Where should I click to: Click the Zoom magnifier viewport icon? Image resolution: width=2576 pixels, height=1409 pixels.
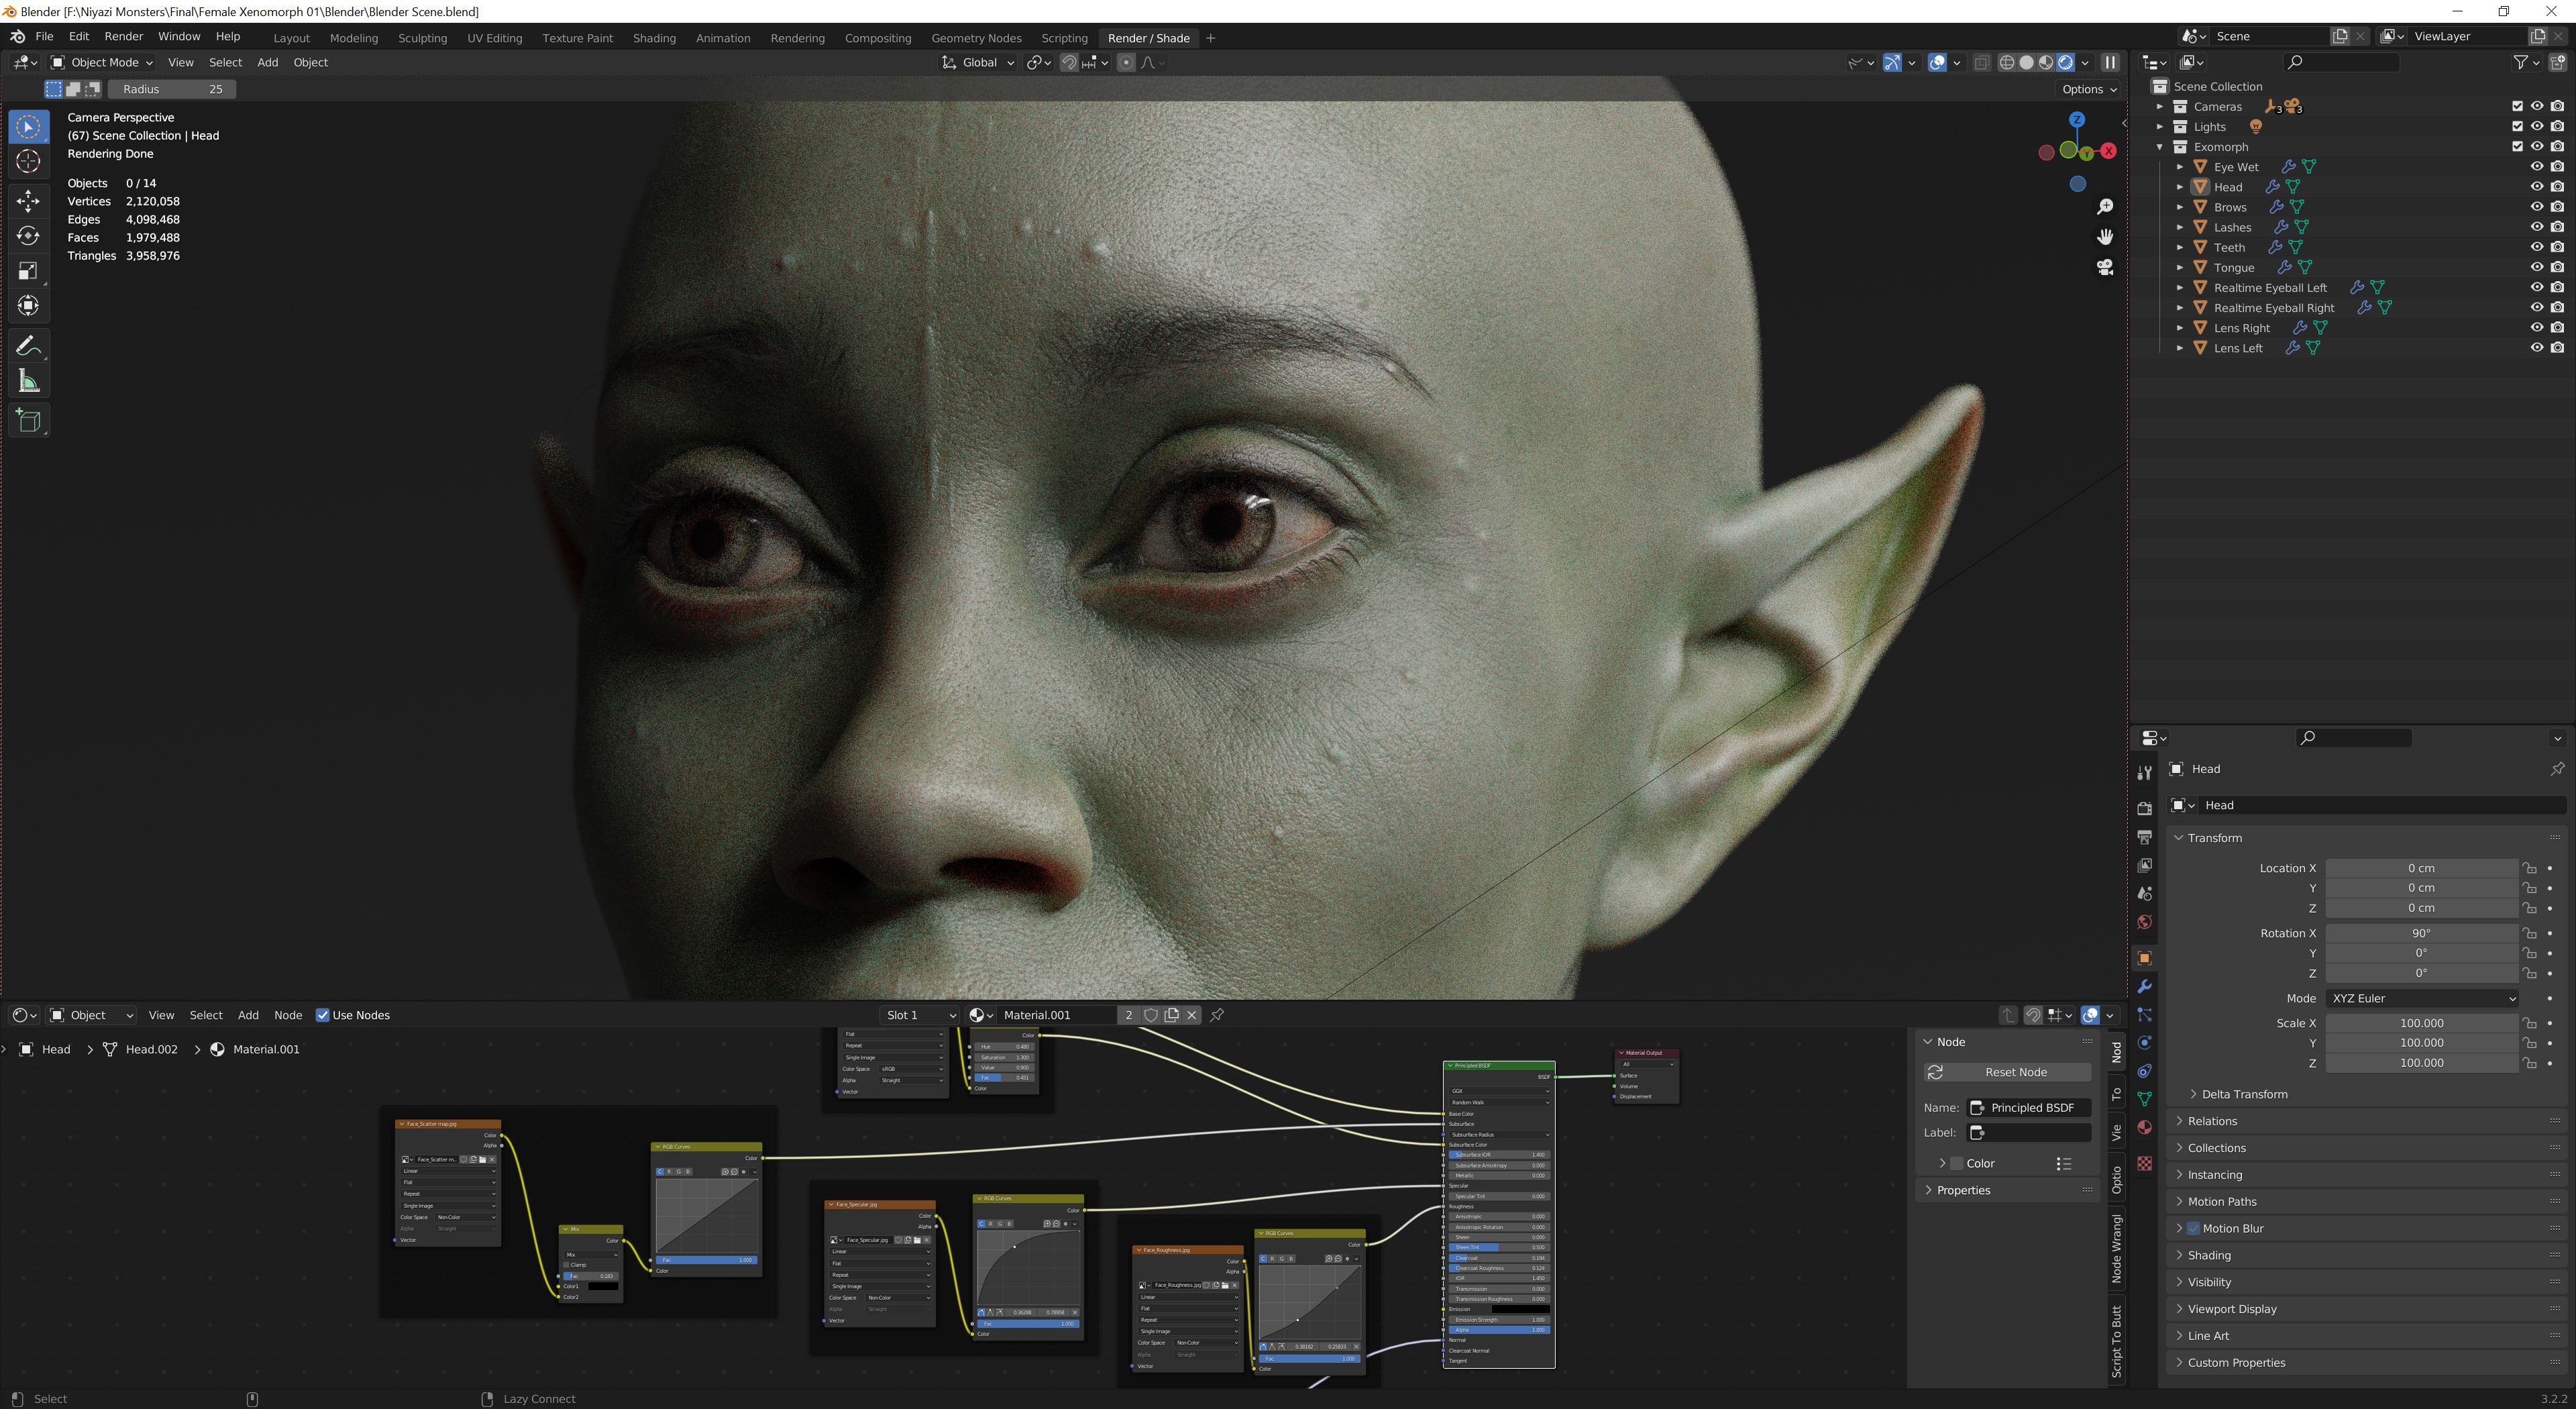pos(2104,206)
